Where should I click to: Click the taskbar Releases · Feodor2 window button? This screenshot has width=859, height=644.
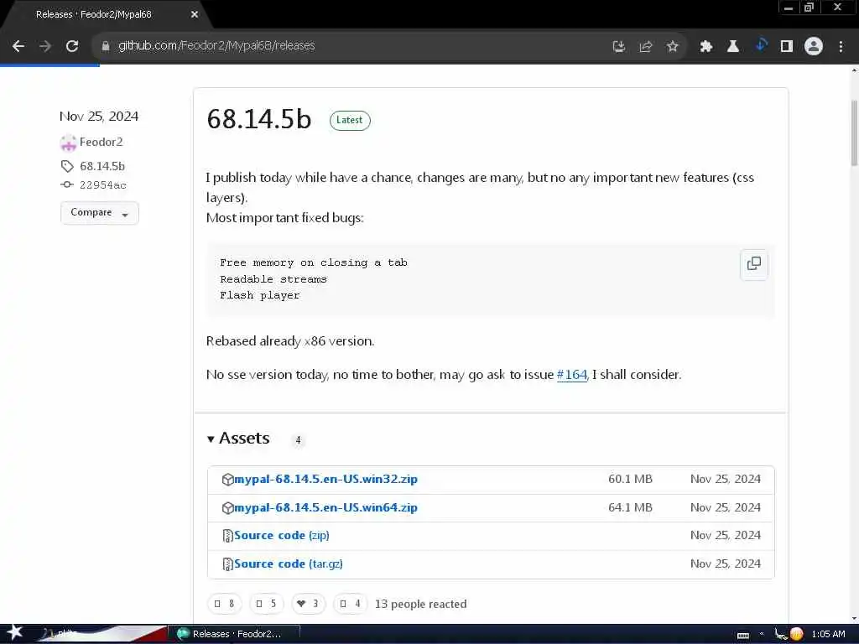[235, 634]
